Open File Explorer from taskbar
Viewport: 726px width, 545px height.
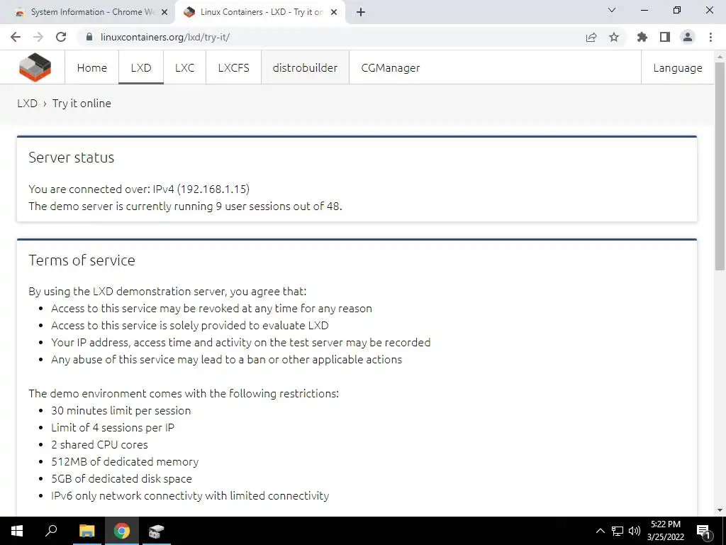pos(86,531)
